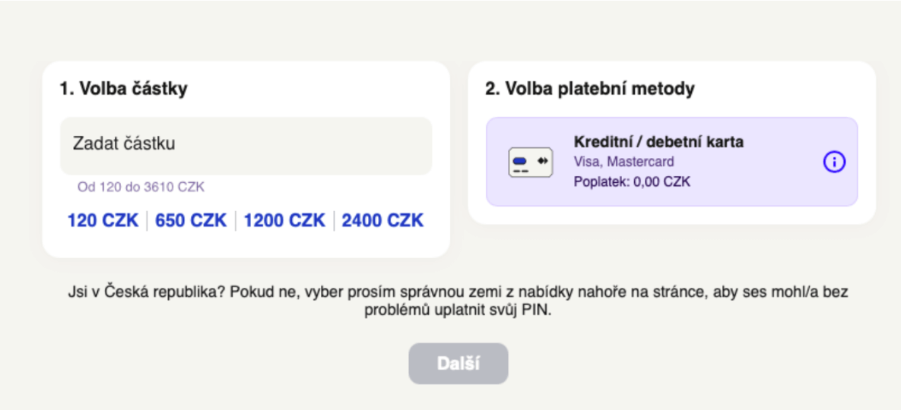Image resolution: width=901 pixels, height=410 pixels.
Task: Click the 'Visa, Mastercard' subtitle text
Action: tap(623, 162)
